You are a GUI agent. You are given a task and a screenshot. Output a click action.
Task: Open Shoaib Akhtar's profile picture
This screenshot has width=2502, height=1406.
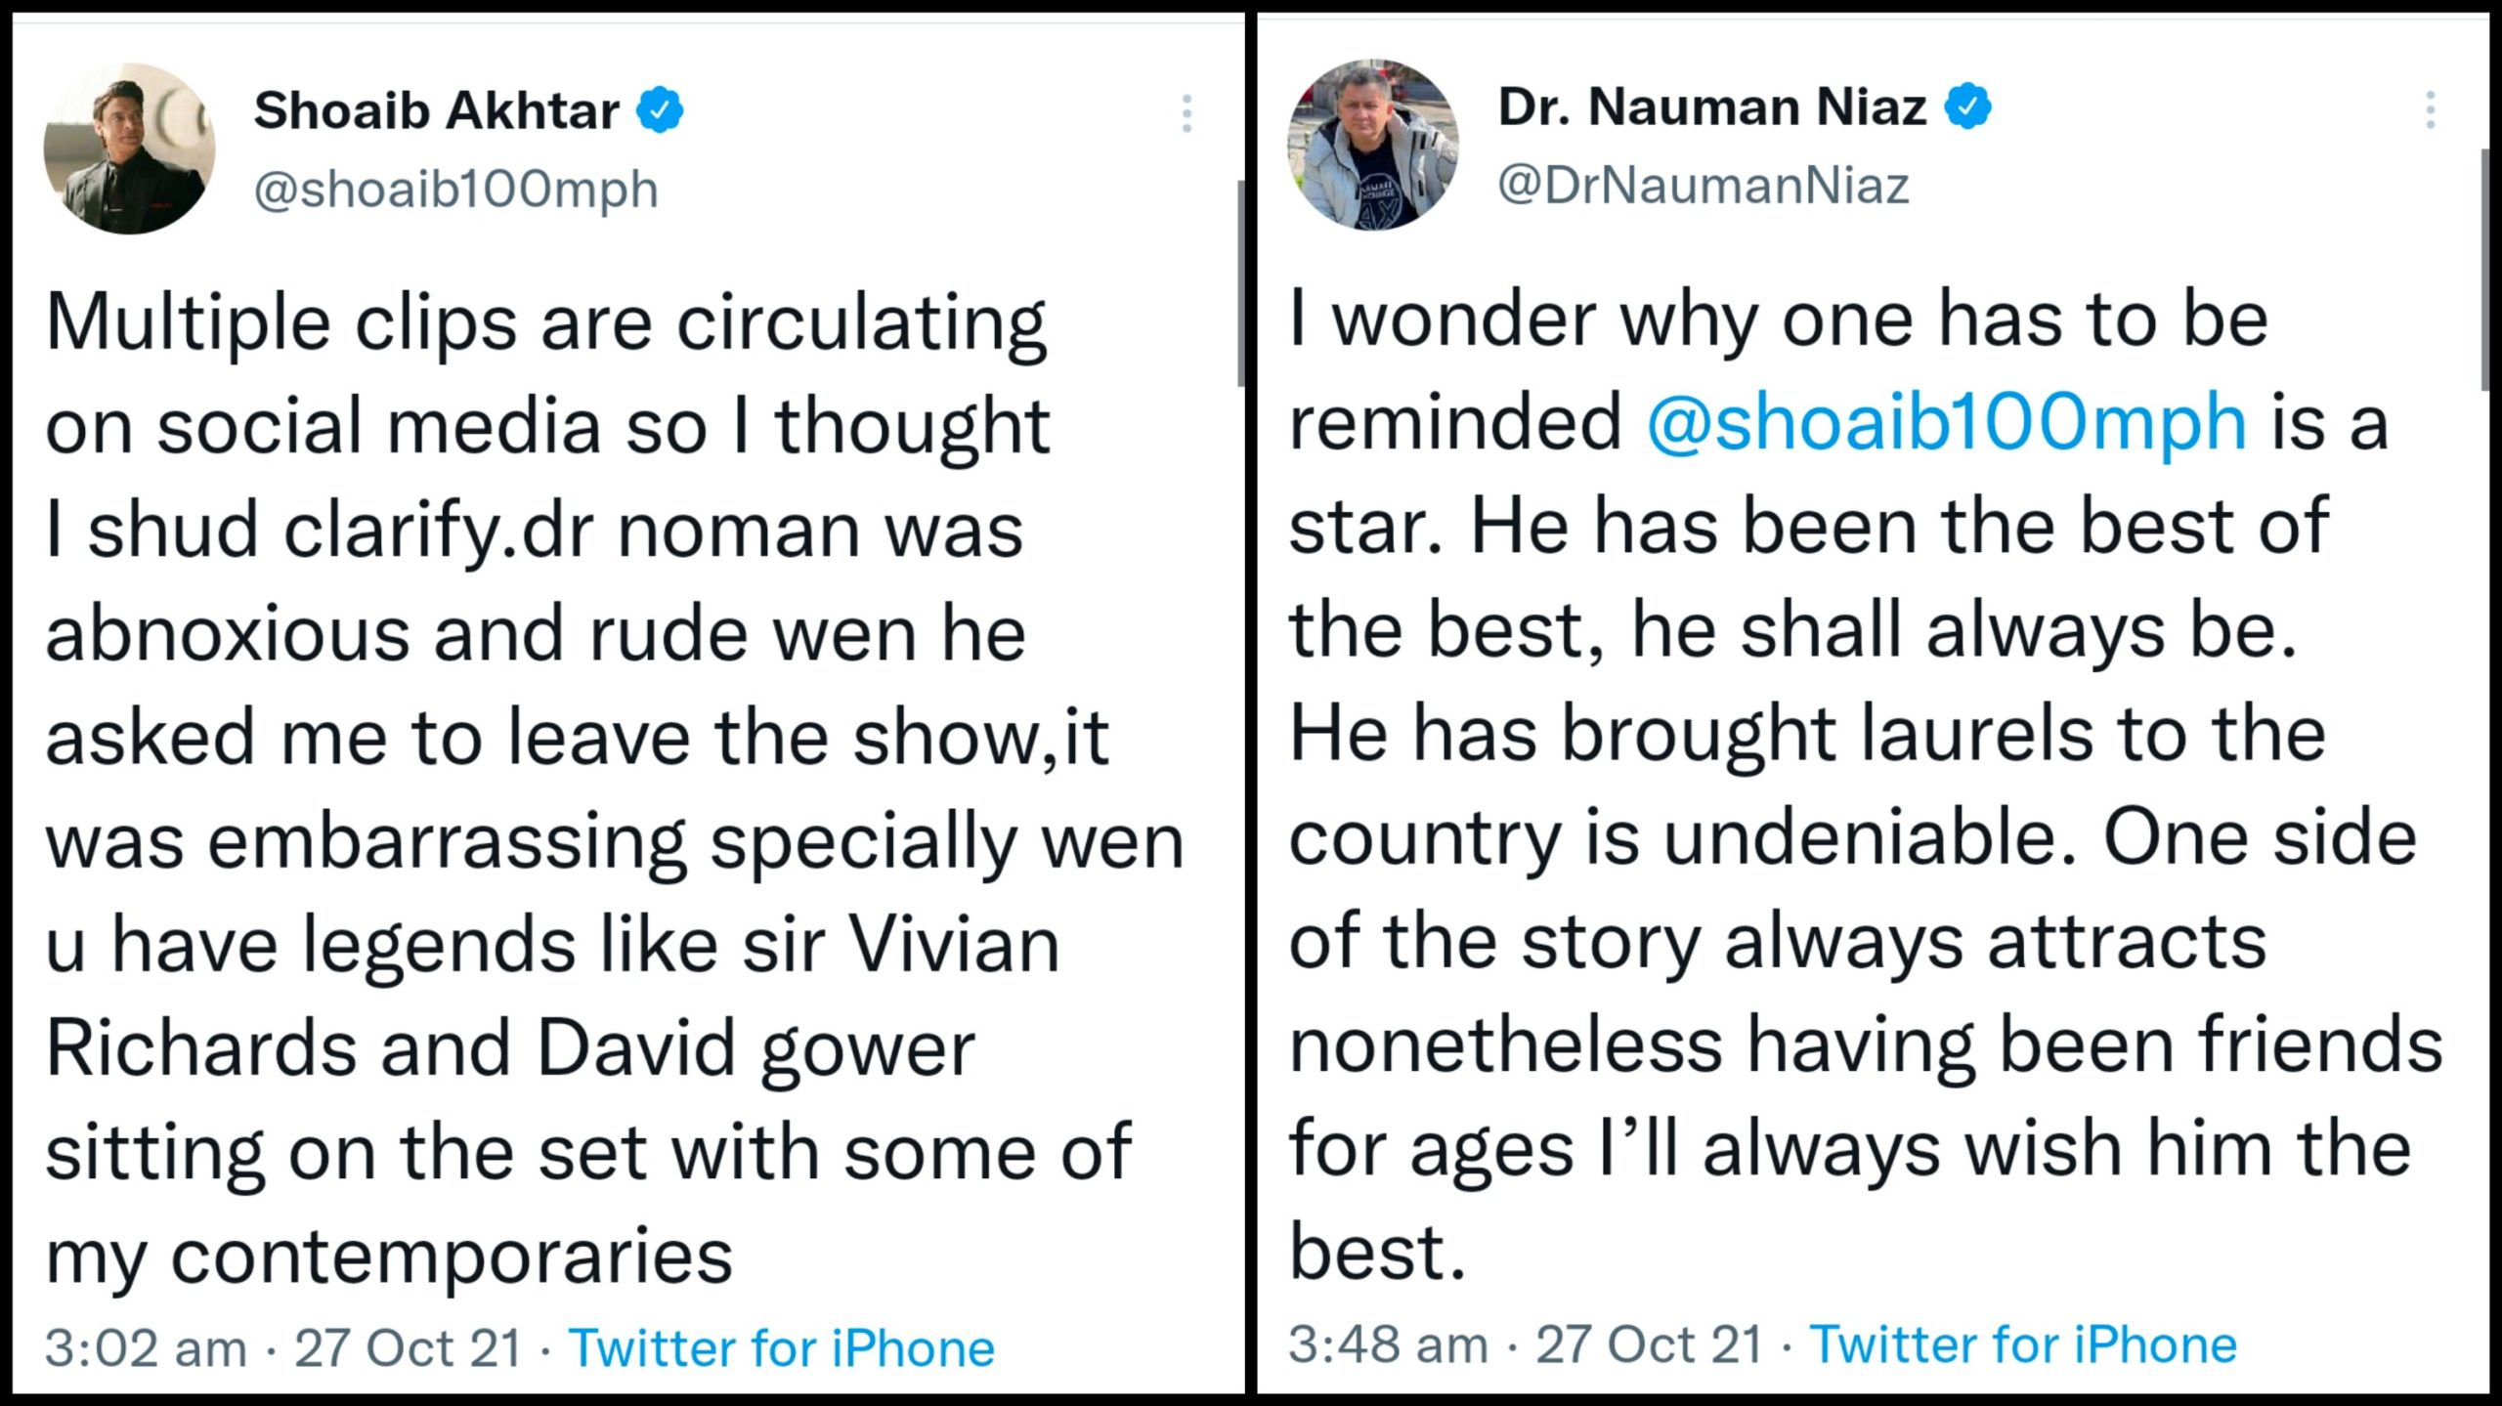tap(129, 149)
